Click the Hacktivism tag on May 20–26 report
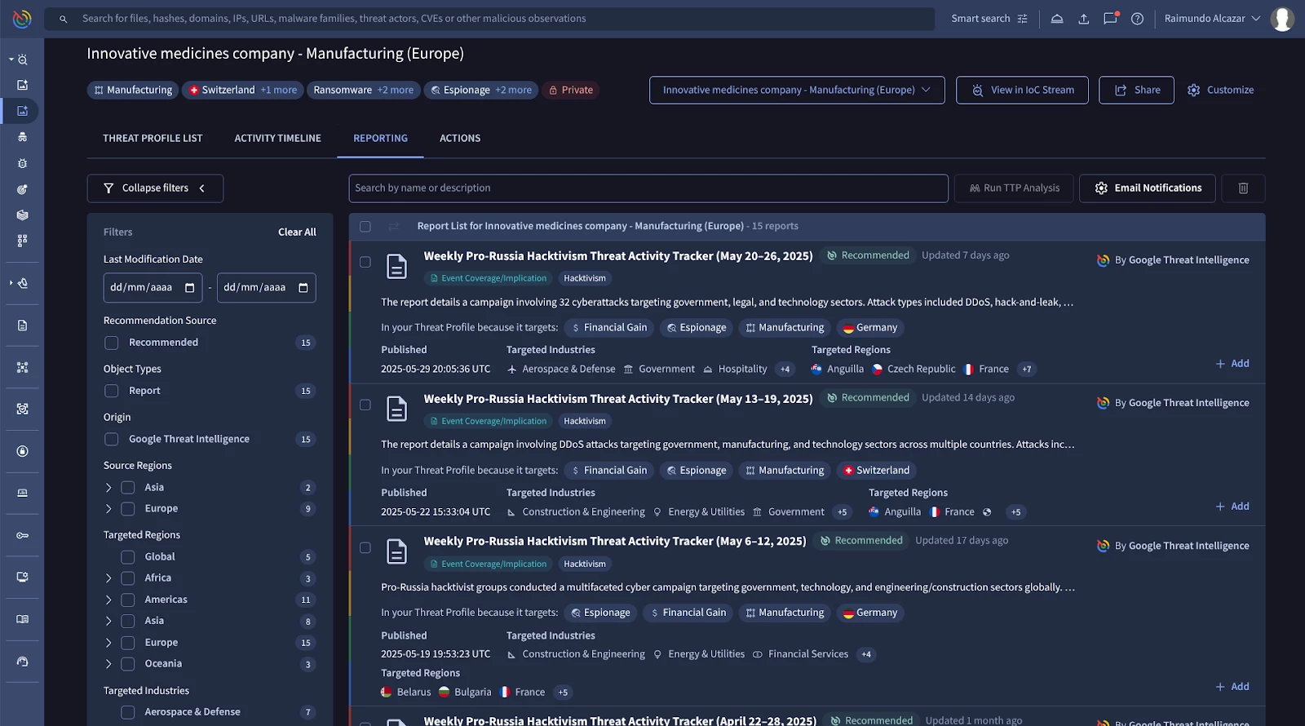Viewport: 1305px width, 726px height. pyautogui.click(x=585, y=278)
